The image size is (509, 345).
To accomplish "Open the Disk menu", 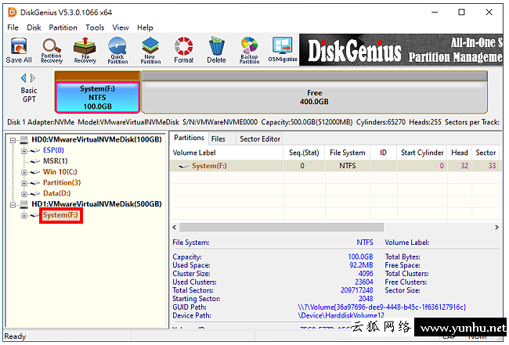I will (x=34, y=27).
